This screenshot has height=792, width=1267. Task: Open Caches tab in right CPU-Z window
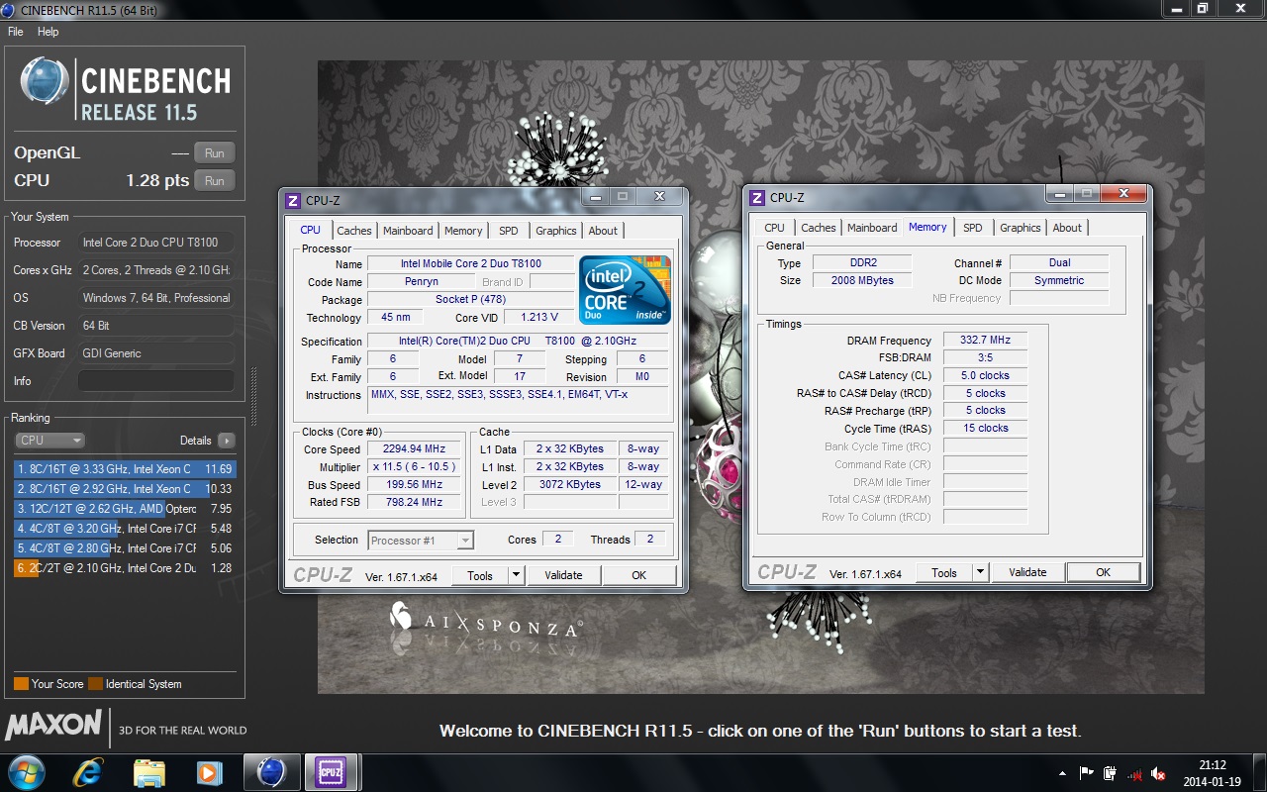[x=819, y=228]
